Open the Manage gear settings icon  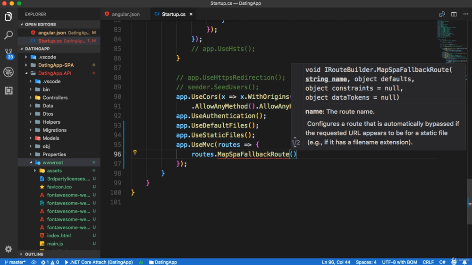[x=8, y=249]
